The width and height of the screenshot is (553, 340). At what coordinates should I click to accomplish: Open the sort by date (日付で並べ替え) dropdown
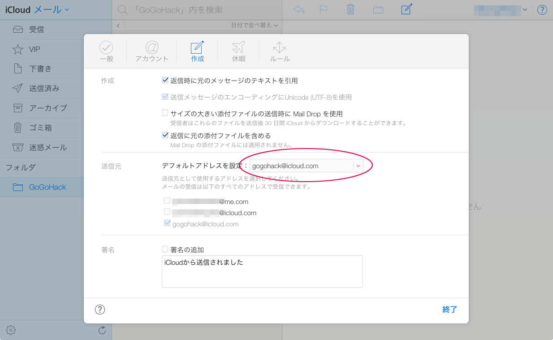(x=255, y=25)
